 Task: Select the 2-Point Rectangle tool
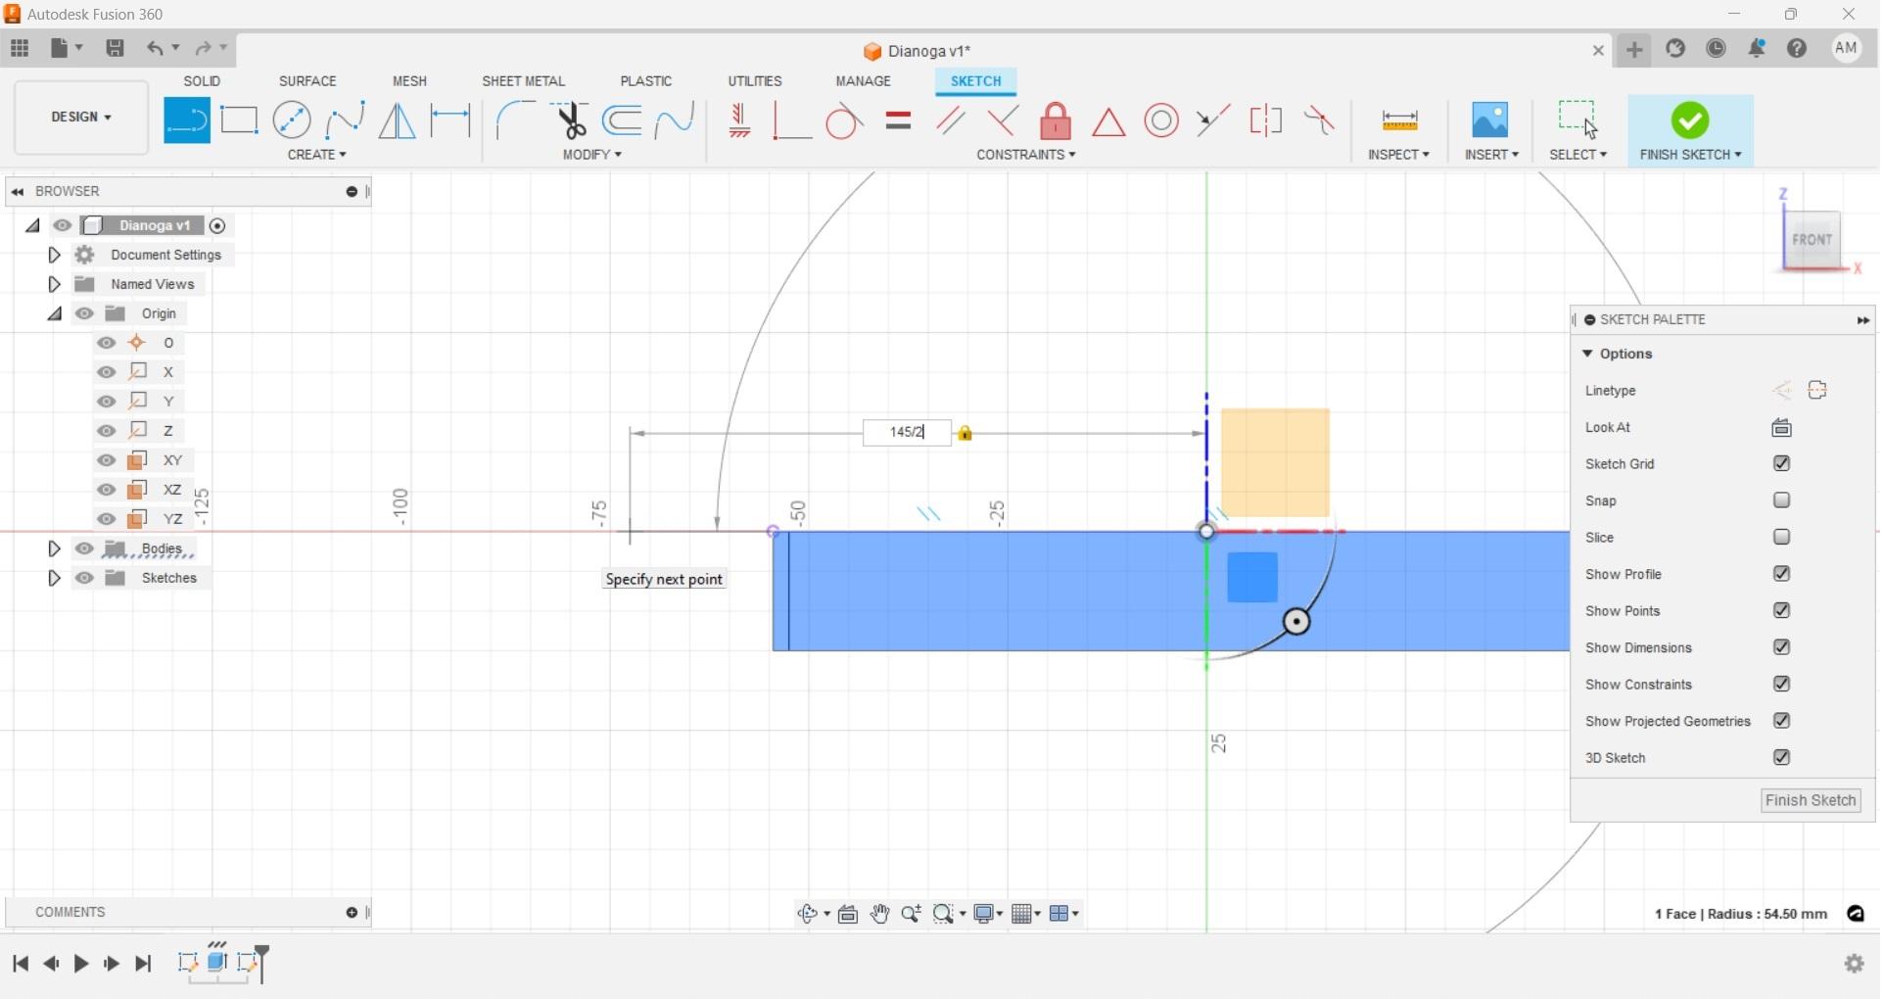(x=239, y=120)
